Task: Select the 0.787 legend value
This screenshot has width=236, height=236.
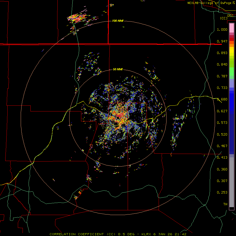Action: 222,76
